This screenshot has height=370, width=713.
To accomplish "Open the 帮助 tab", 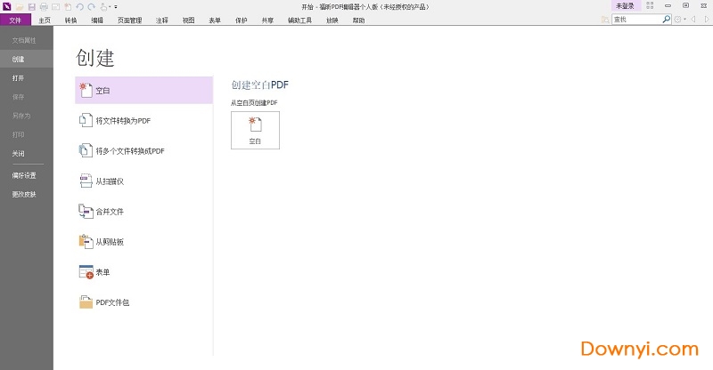I will point(358,20).
